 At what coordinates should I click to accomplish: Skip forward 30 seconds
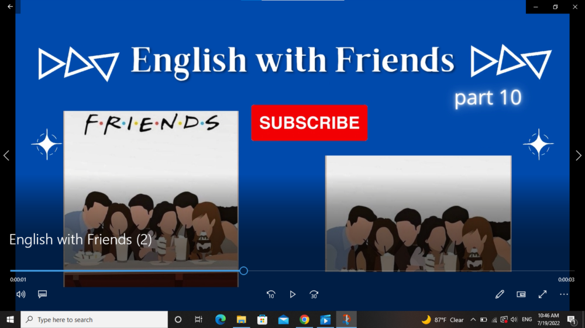click(314, 295)
